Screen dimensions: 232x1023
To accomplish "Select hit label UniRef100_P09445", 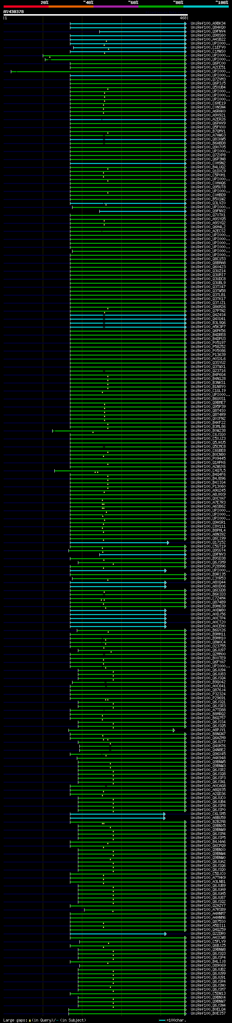I will tap(208, 459).
